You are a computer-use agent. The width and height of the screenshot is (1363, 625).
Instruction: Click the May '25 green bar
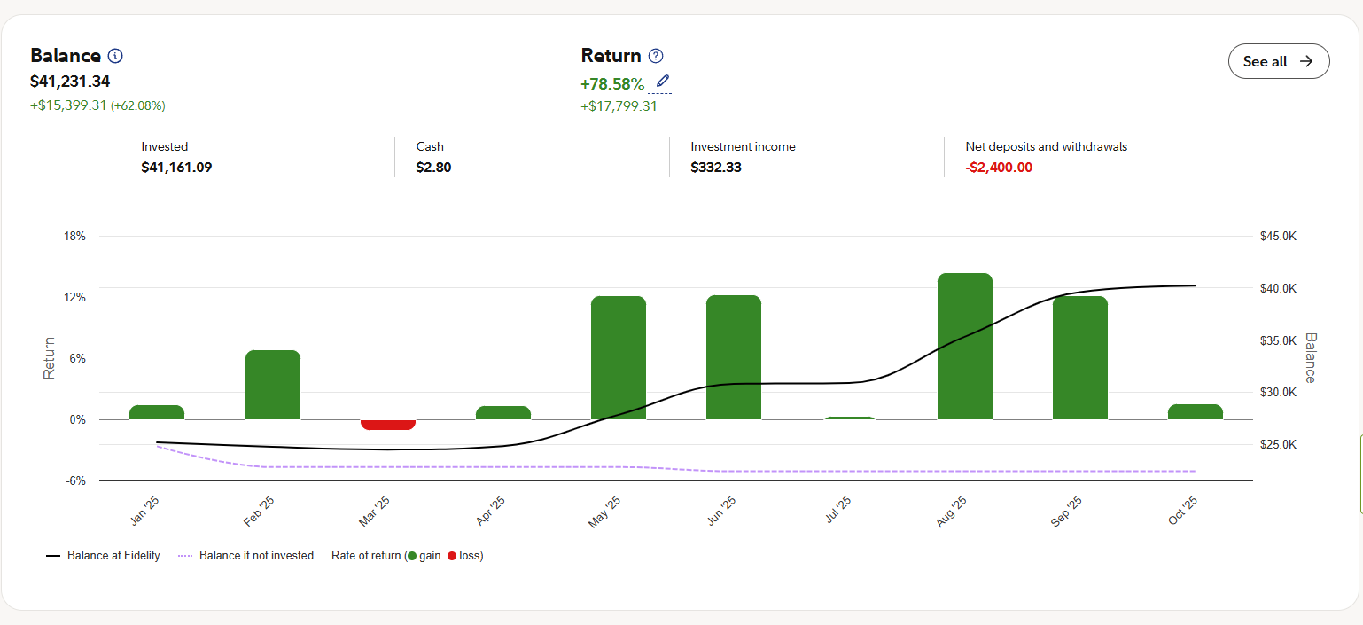pos(619,358)
